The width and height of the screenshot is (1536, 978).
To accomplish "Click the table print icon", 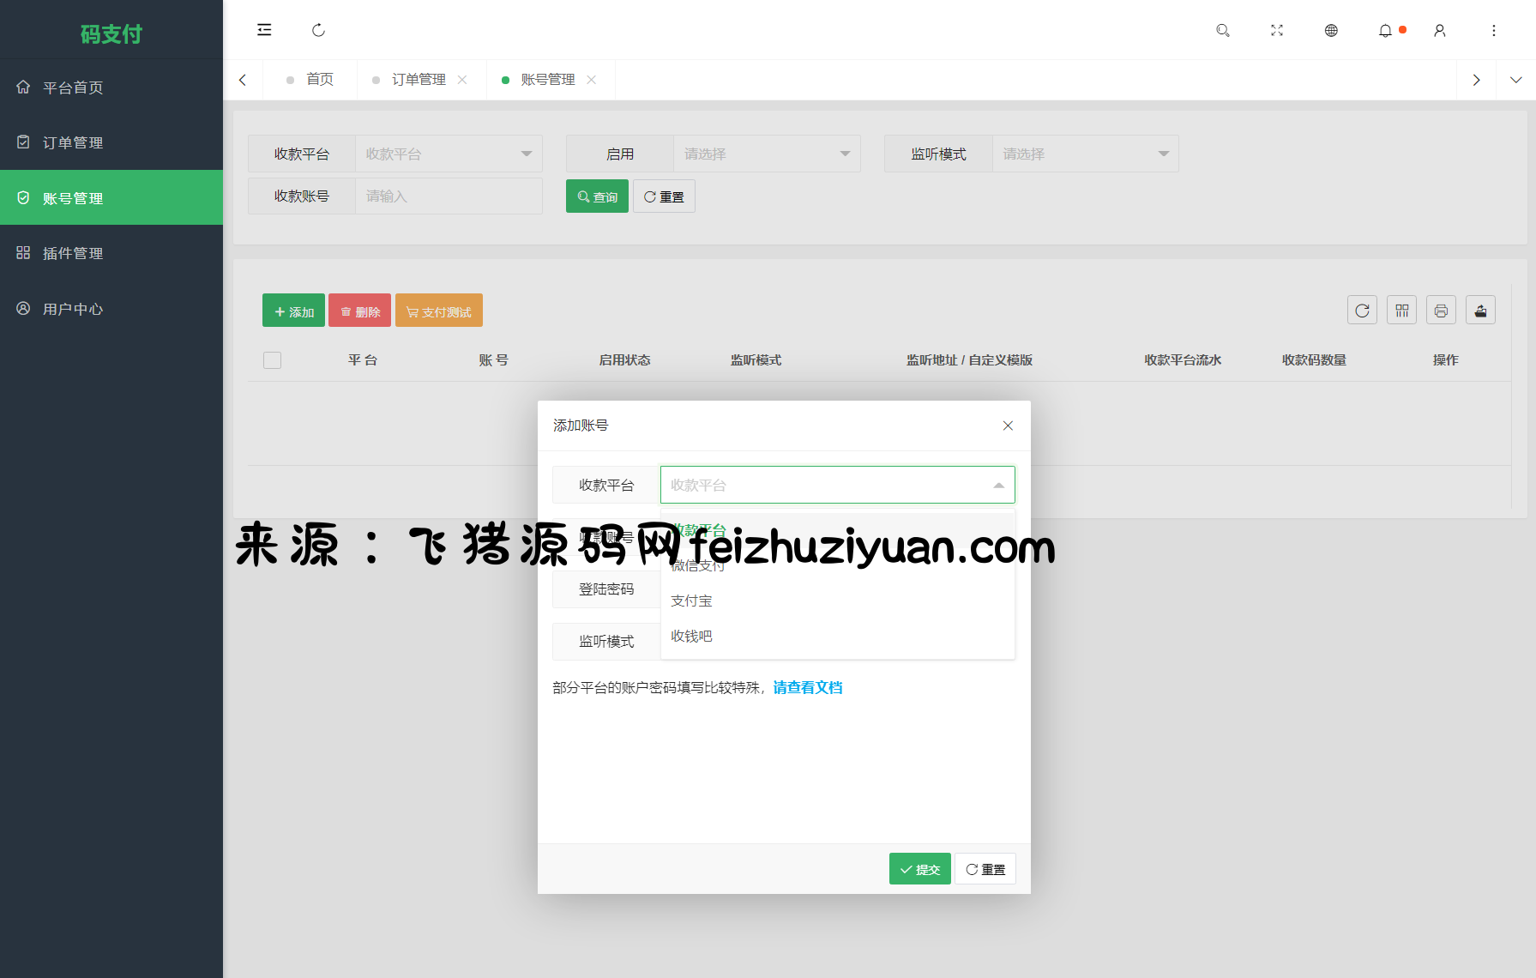I will coord(1441,311).
